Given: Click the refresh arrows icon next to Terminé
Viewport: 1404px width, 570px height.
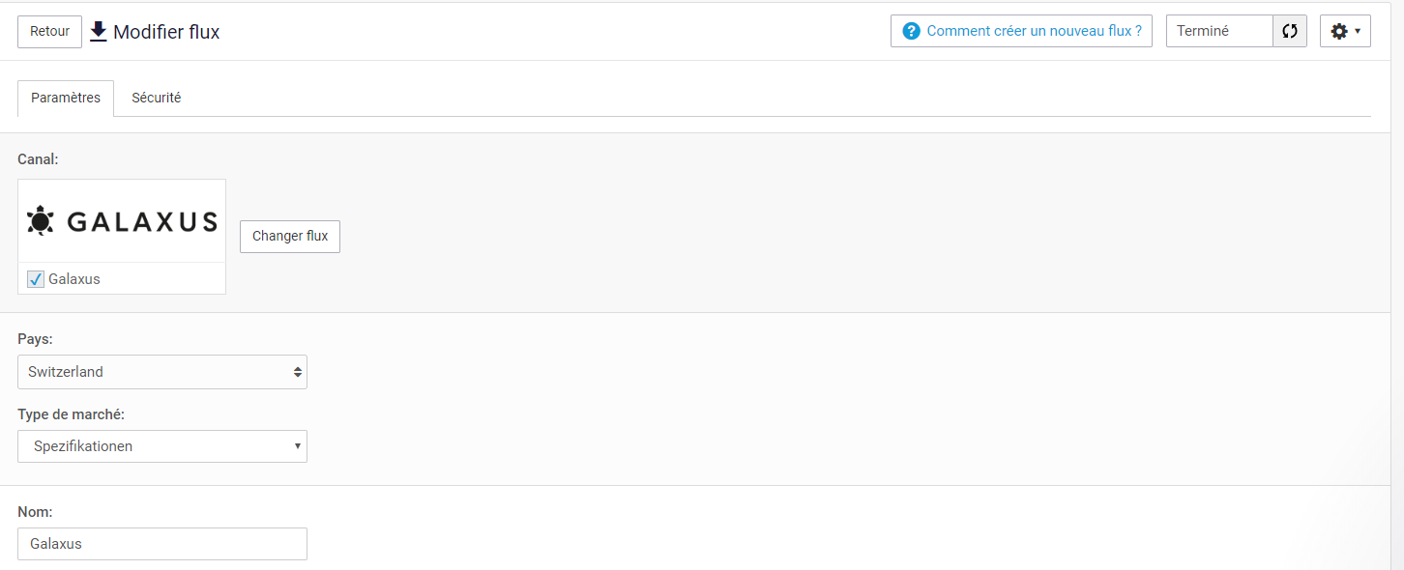Looking at the screenshot, I should click(x=1290, y=31).
